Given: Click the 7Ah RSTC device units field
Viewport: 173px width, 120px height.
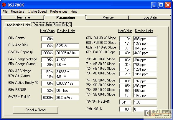Looking at the screenshot, I should coord(145,109).
